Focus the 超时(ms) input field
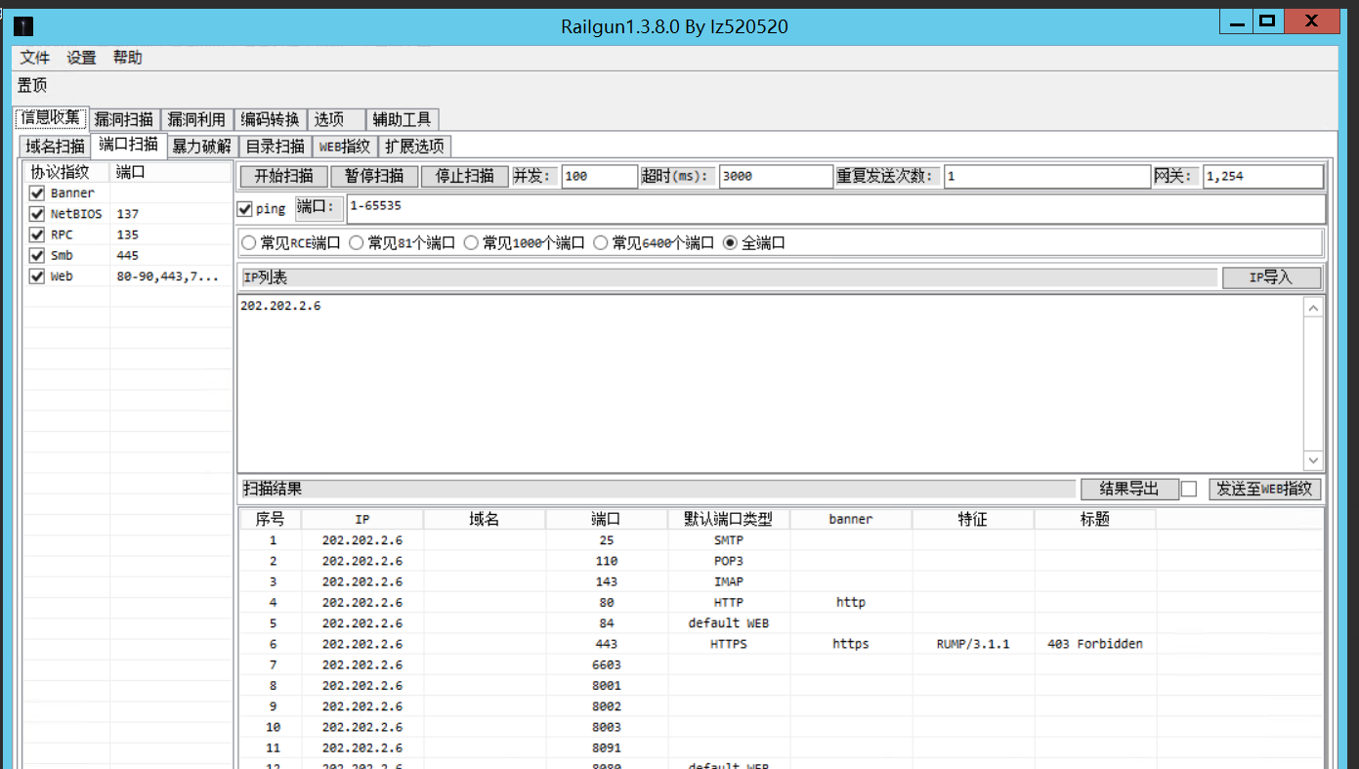This screenshot has width=1359, height=769. pyautogui.click(x=776, y=177)
